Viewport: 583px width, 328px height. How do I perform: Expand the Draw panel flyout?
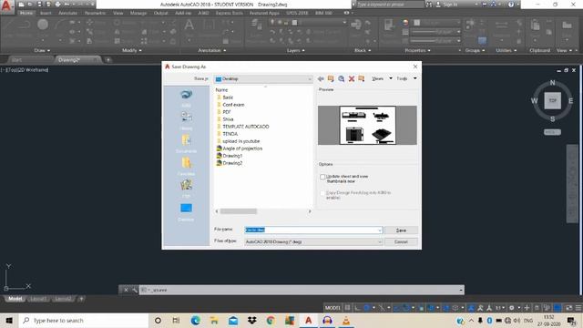(42, 50)
